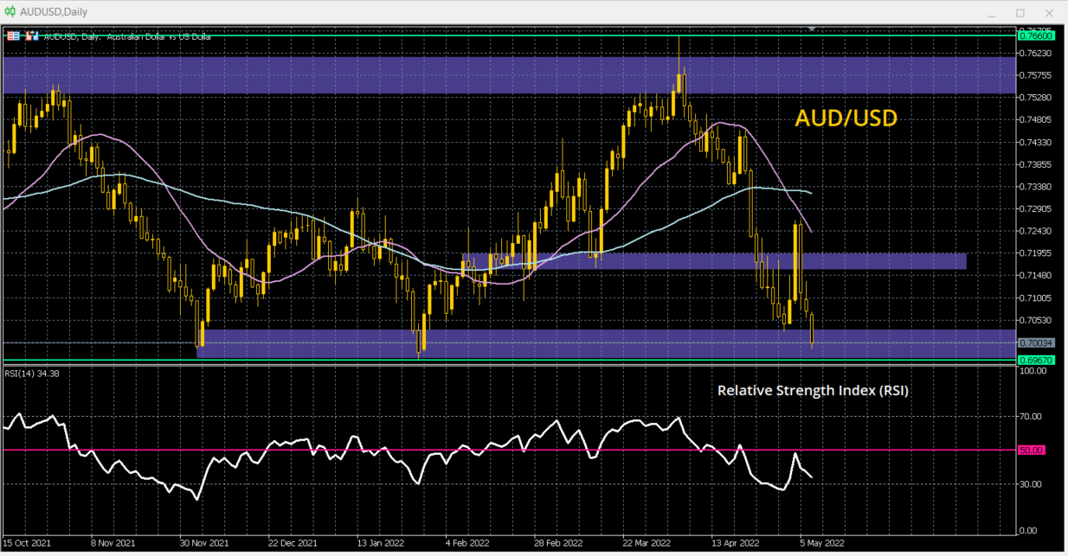The height and width of the screenshot is (556, 1068).
Task: Click the 70.00 RSI scale value
Action: click(1033, 416)
